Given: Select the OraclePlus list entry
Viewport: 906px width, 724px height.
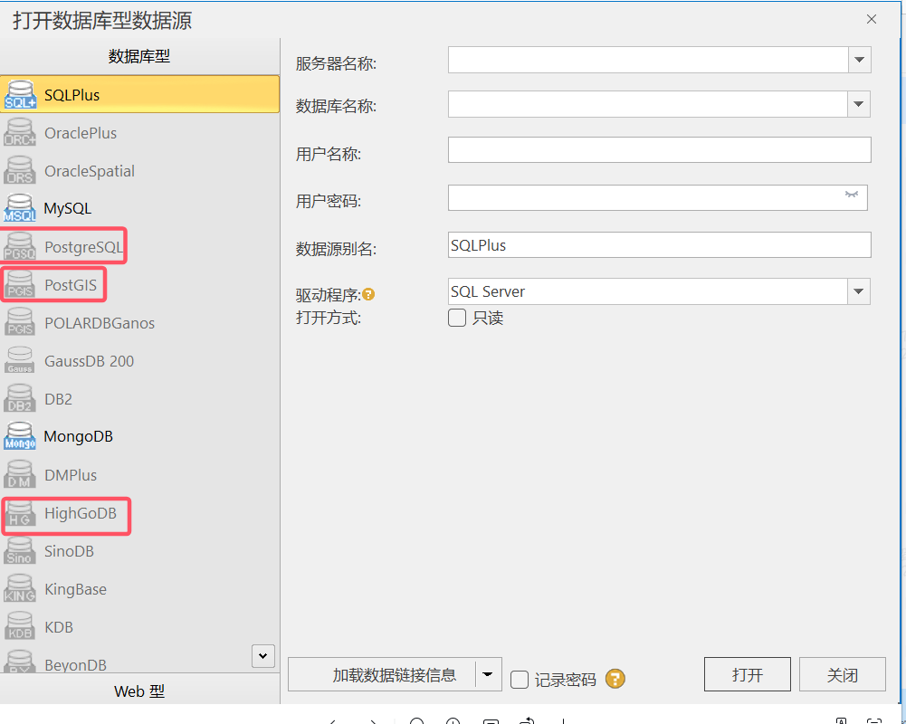Looking at the screenshot, I should coord(139,133).
